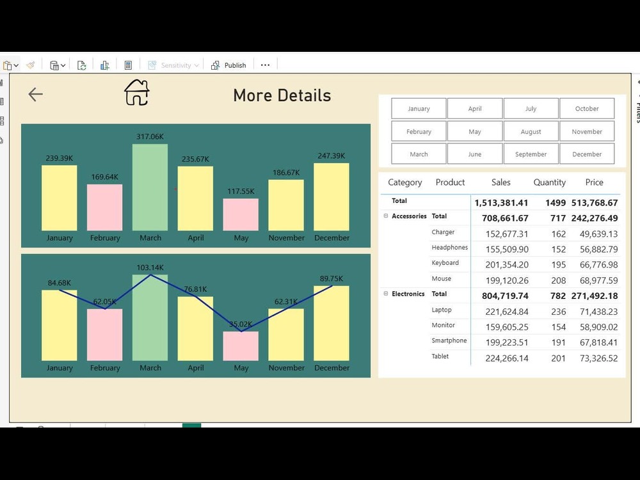Choose December in the month slicer
Screen dimensions: 640x480
(x=587, y=154)
